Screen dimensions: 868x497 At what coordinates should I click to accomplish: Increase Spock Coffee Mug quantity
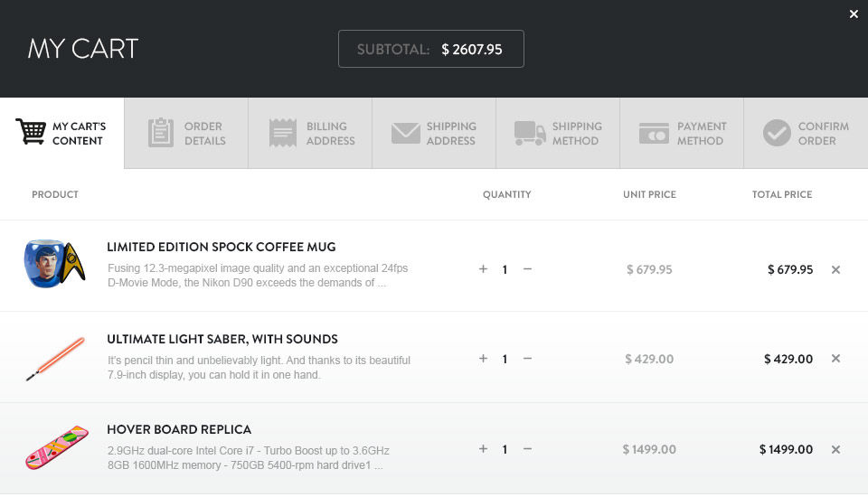coord(483,269)
